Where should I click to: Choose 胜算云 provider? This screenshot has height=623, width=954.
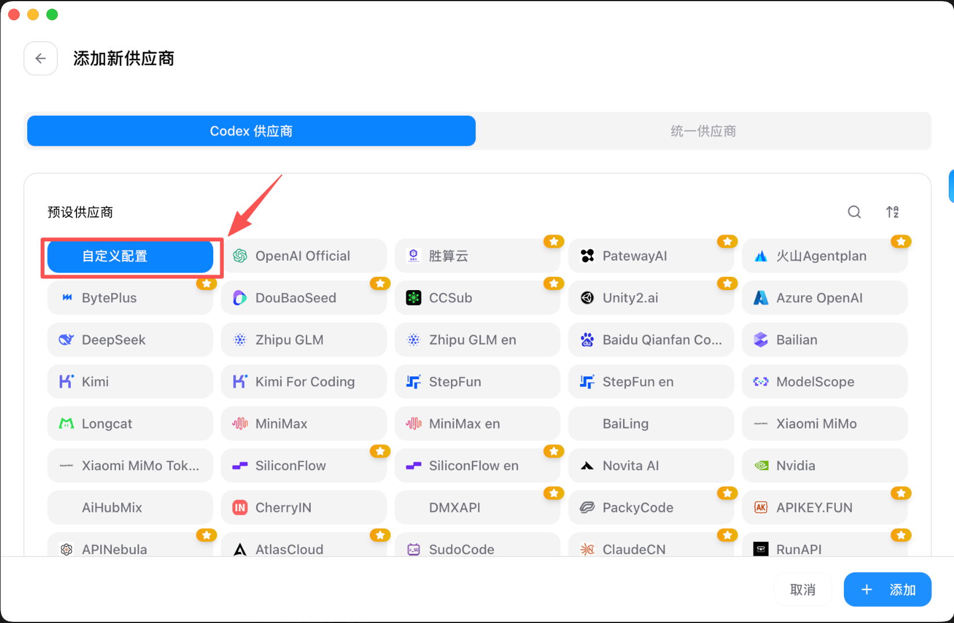click(x=478, y=256)
